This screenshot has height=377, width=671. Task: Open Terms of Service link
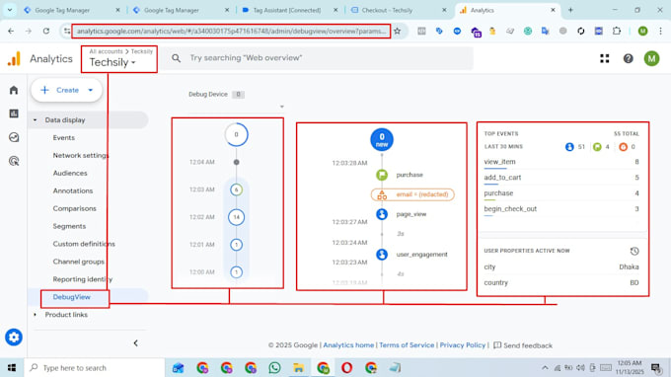click(407, 344)
